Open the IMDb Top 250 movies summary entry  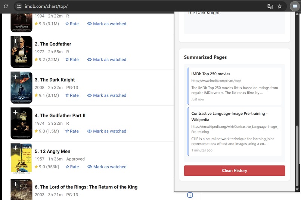click(x=235, y=86)
